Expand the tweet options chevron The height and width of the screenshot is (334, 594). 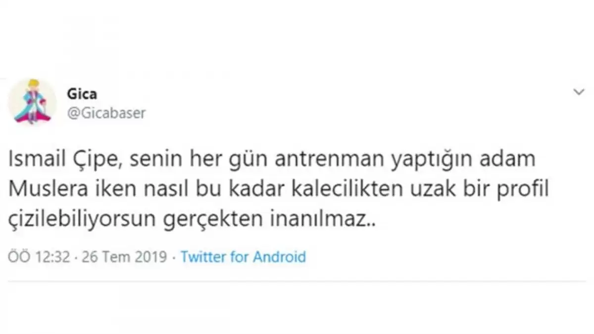click(x=578, y=93)
